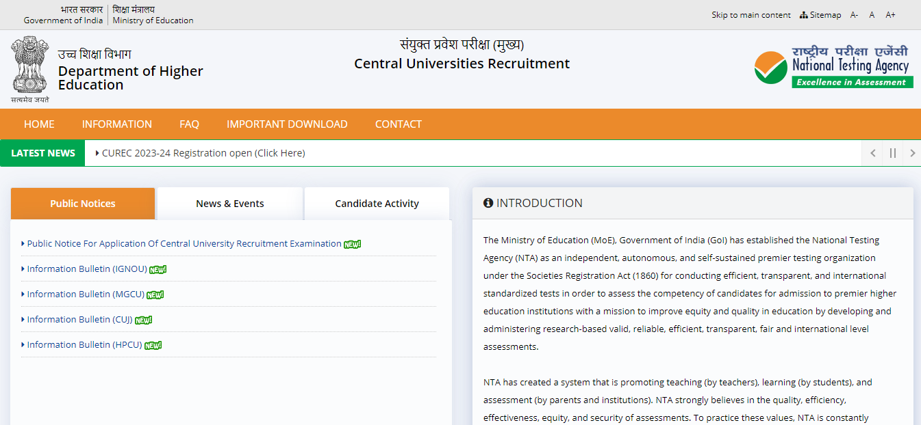The width and height of the screenshot is (921, 425).
Task: Decrease font size with A- button
Action: point(854,15)
